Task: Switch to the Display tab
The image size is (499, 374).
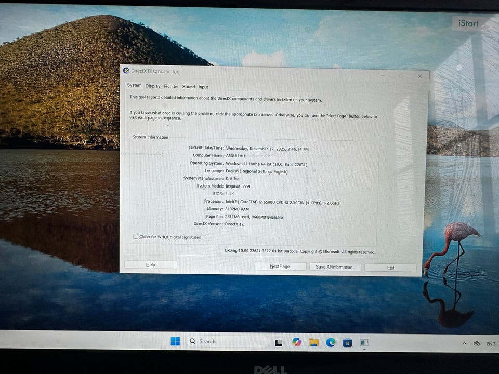Action: click(153, 86)
